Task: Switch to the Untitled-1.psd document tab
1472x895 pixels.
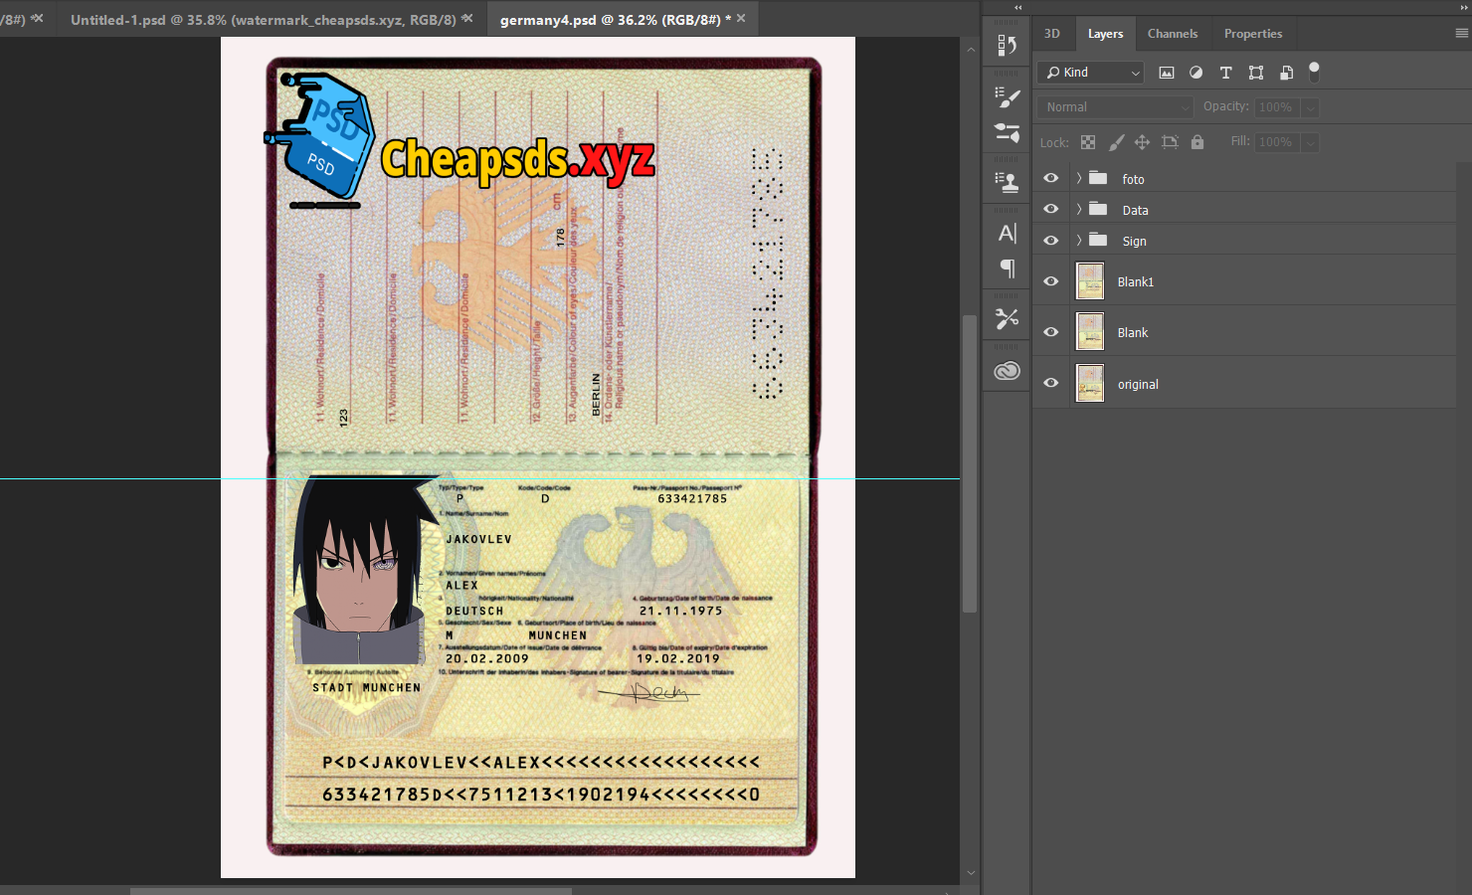Action: click(x=263, y=20)
